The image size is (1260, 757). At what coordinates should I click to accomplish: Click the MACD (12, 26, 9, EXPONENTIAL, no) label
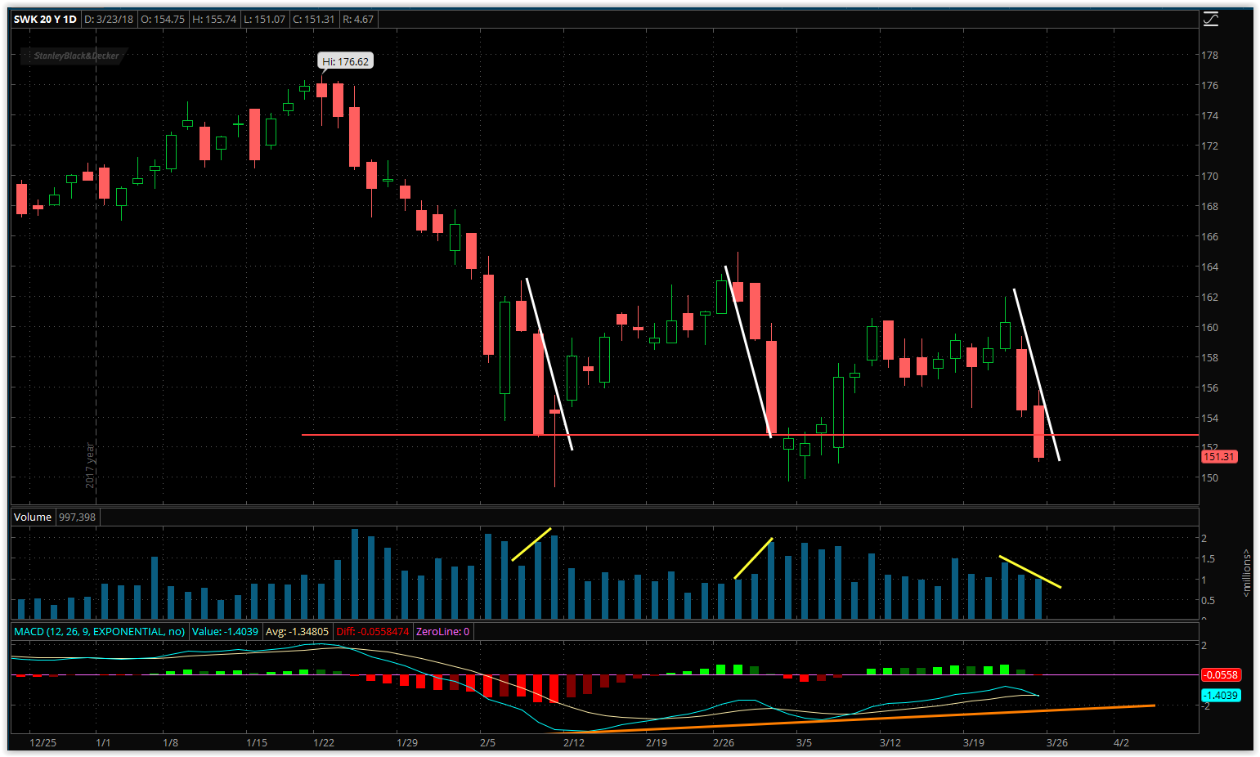[x=99, y=631]
